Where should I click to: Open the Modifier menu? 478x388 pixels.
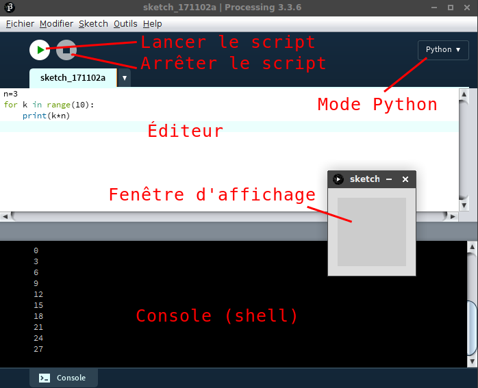(x=56, y=23)
